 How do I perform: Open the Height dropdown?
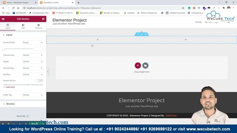tap(33, 62)
